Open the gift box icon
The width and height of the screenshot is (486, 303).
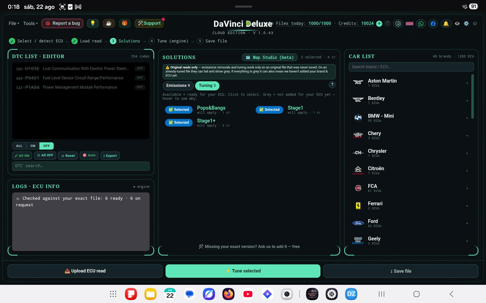(125, 23)
